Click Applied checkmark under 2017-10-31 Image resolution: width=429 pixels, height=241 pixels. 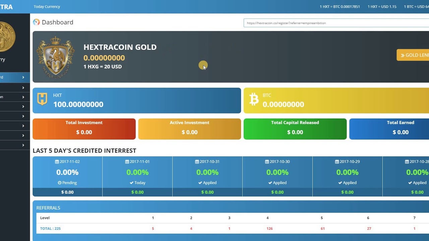click(x=200, y=183)
